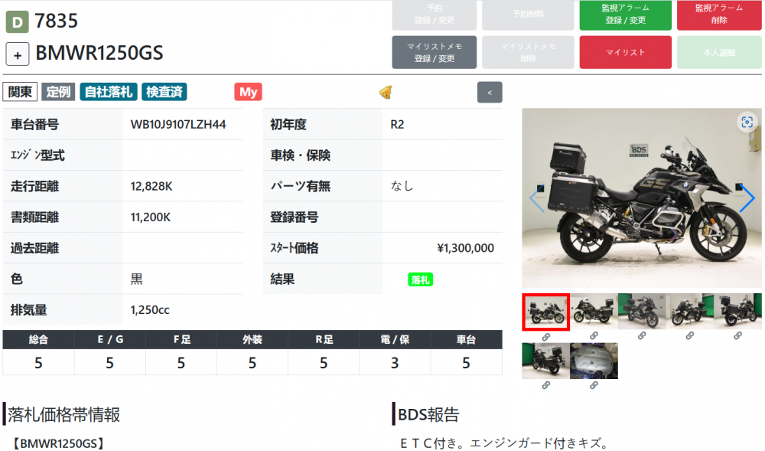Collapse panel using the gray < button
The image size is (765, 451).
pyautogui.click(x=490, y=92)
